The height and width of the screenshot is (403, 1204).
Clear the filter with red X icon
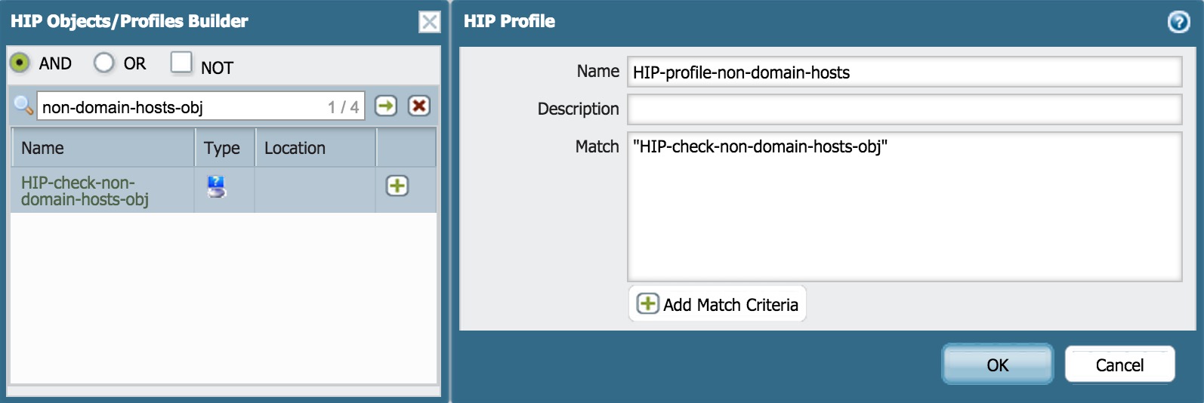coord(419,106)
